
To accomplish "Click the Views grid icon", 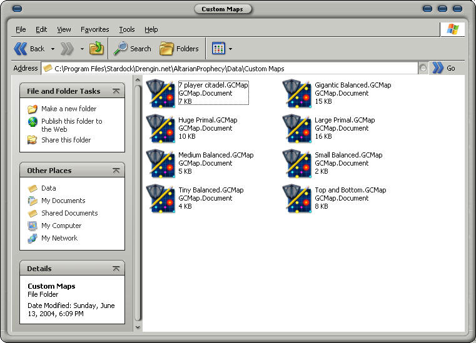I will 218,48.
